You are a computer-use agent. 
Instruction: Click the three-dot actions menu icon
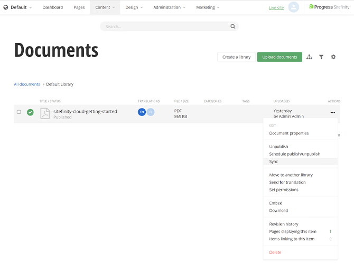coord(333,112)
